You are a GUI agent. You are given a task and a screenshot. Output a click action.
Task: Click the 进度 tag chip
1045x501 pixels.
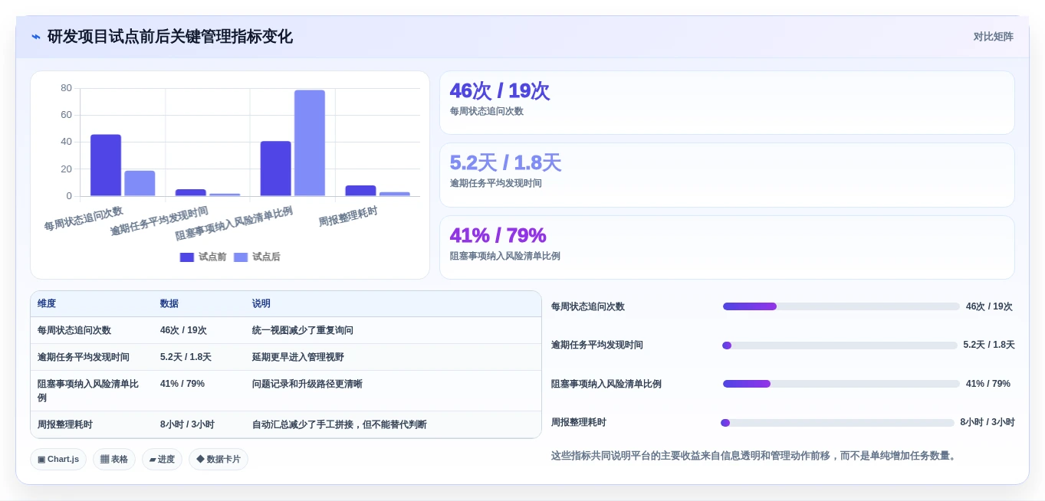coord(162,459)
